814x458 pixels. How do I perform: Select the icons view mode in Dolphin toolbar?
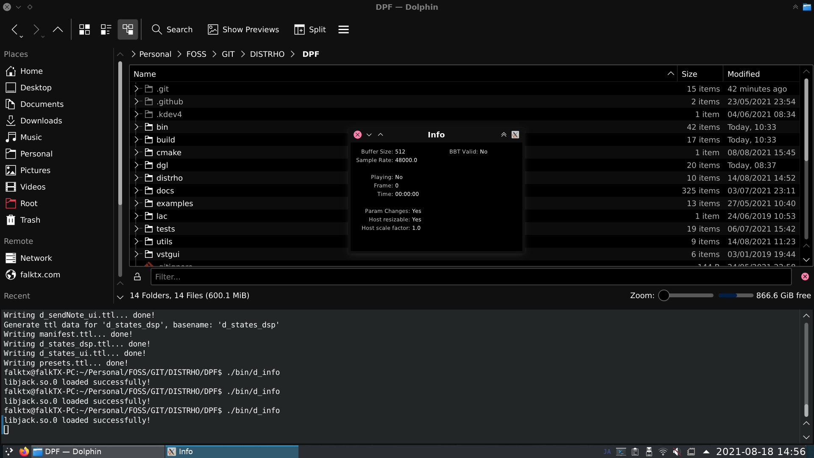(84, 29)
